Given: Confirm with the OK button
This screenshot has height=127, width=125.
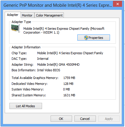Looking at the screenshot, I should click(61, 119).
